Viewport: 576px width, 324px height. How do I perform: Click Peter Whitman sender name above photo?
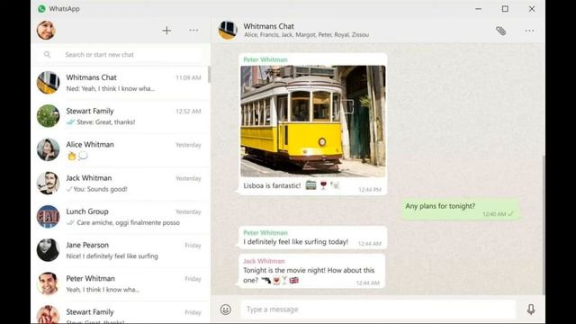point(265,59)
